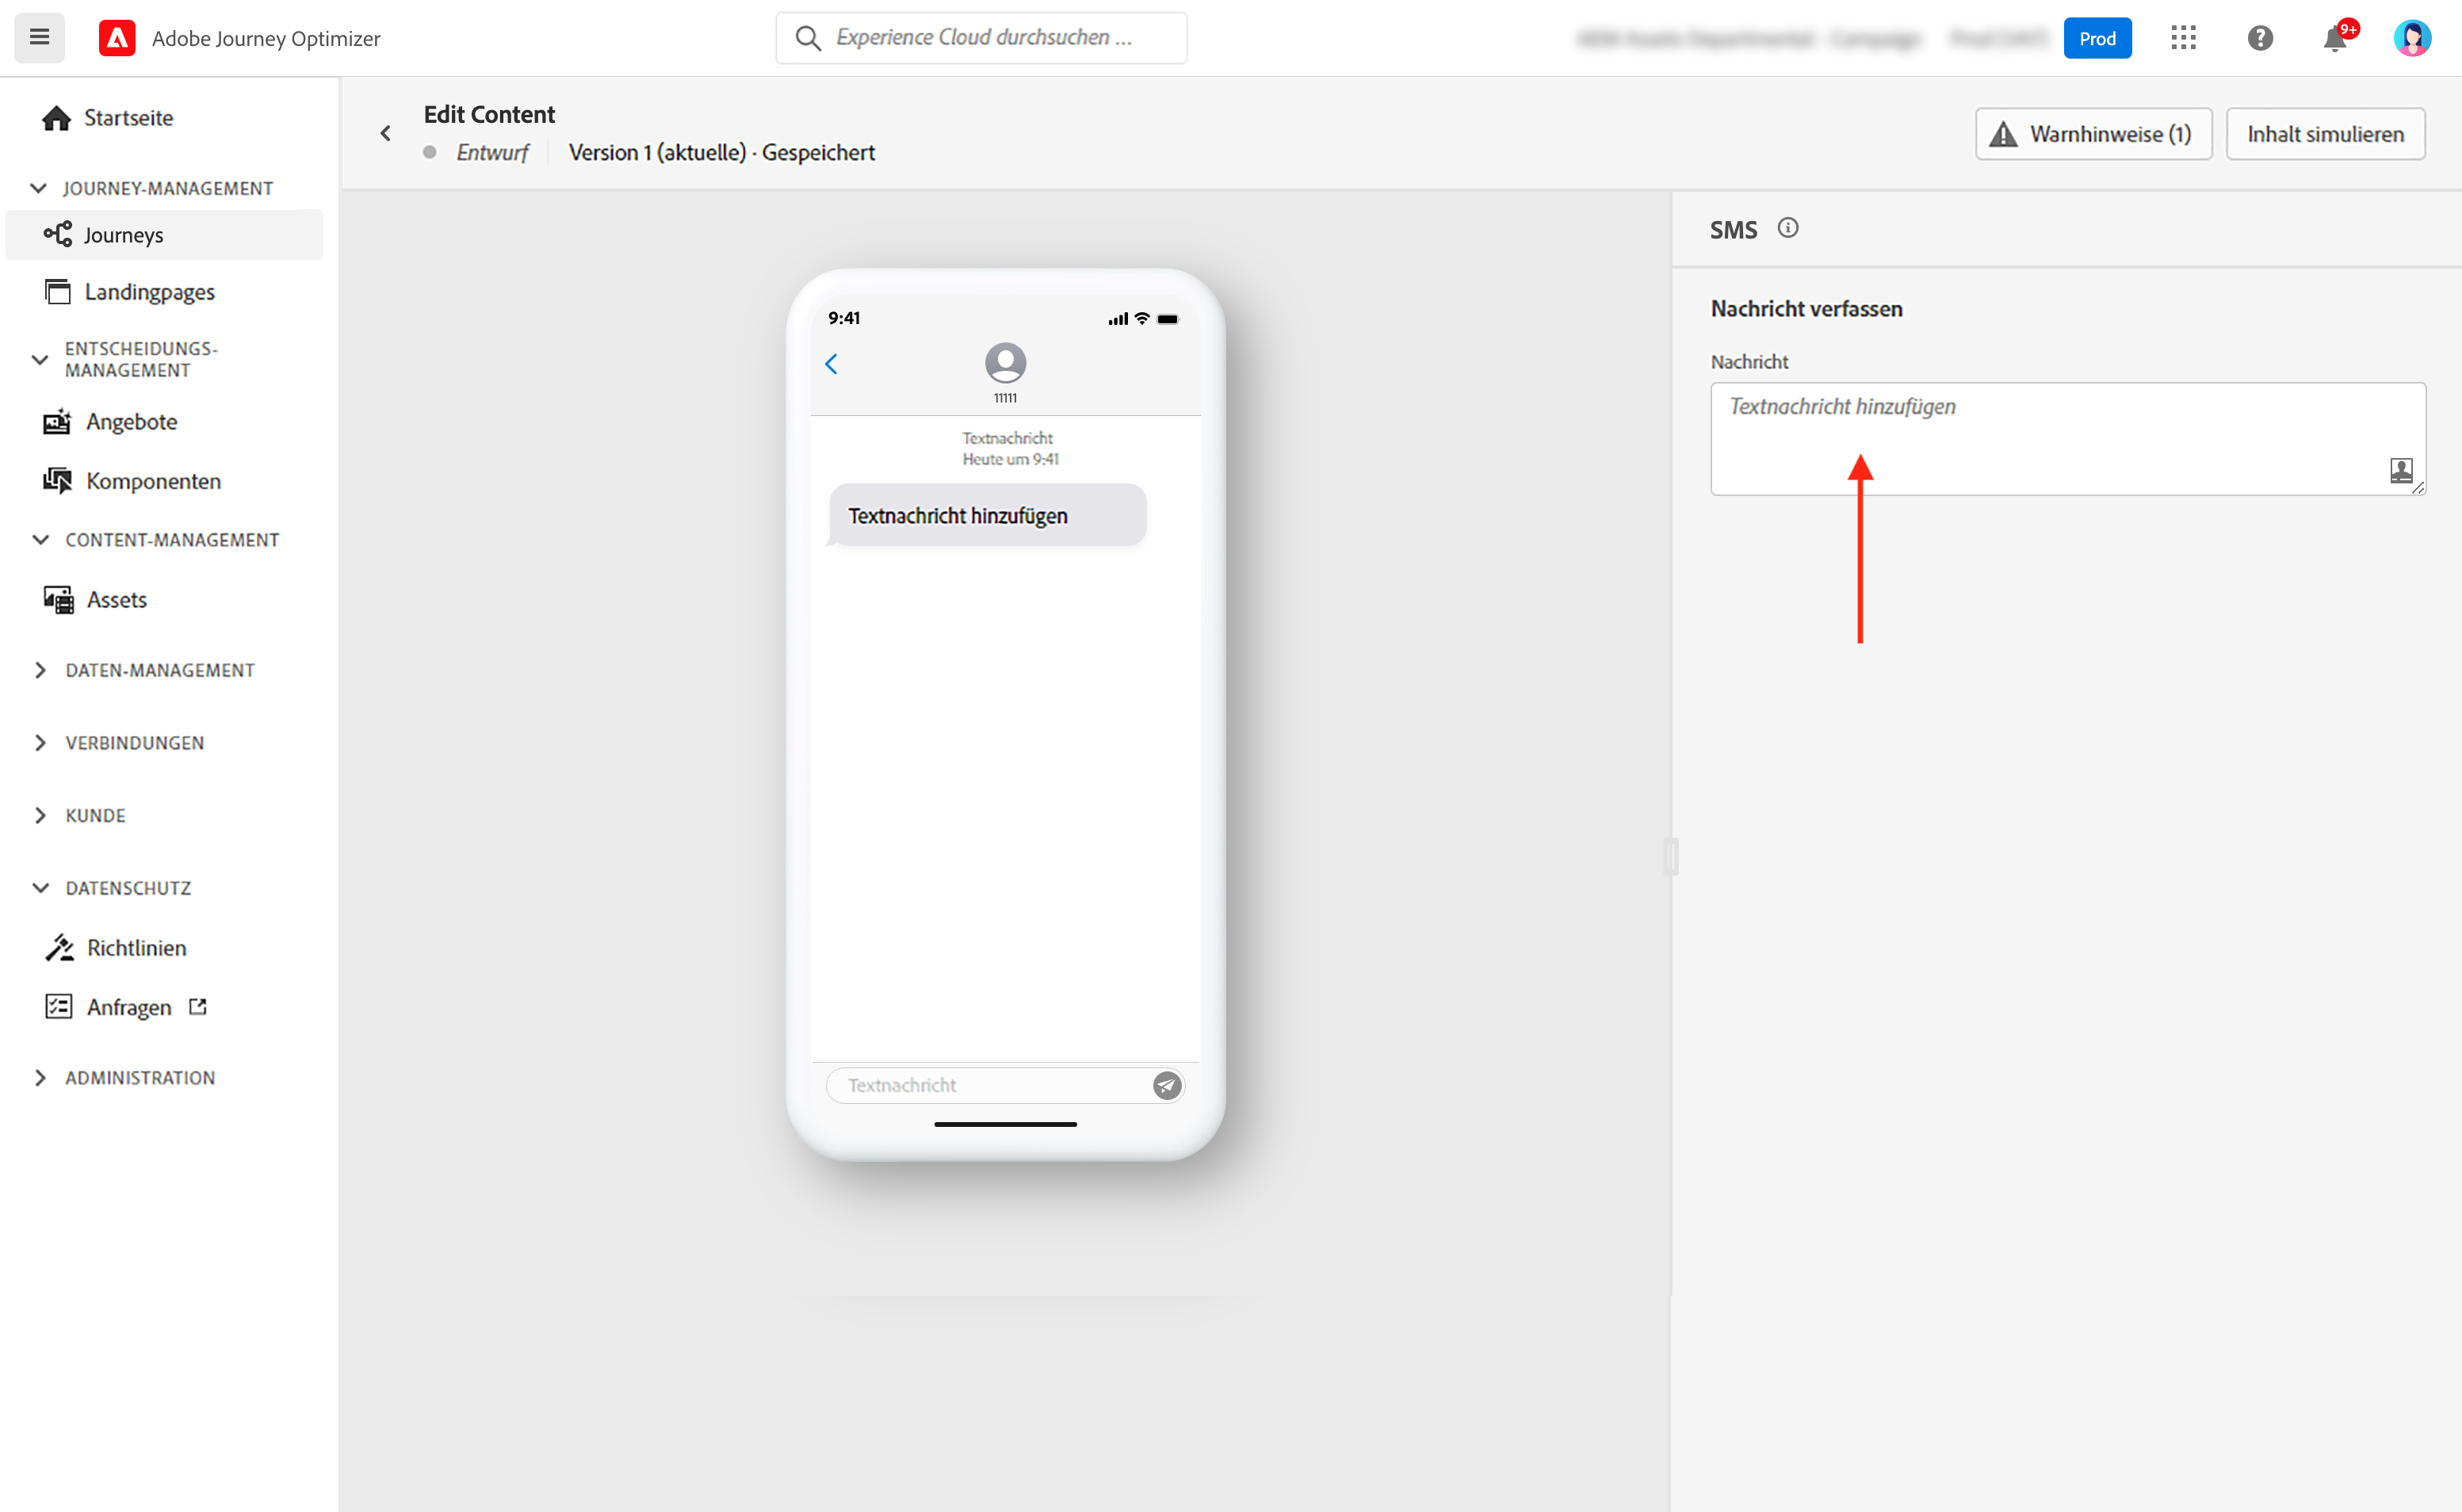Expand the Administration section
The width and height of the screenshot is (2462, 1512).
point(40,1078)
